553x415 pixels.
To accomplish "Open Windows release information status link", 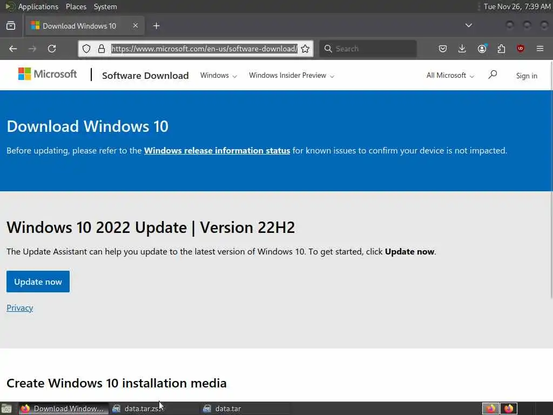I will [x=217, y=151].
